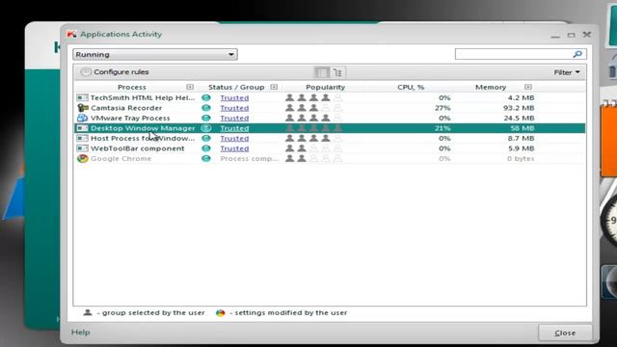
Task: Select WebToolBar component process icon
Action: (82, 148)
